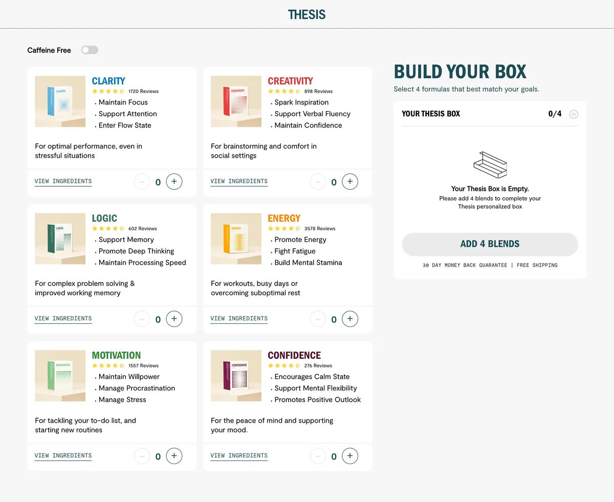Click the 276 Reviews count
614x502 pixels.
coord(318,365)
